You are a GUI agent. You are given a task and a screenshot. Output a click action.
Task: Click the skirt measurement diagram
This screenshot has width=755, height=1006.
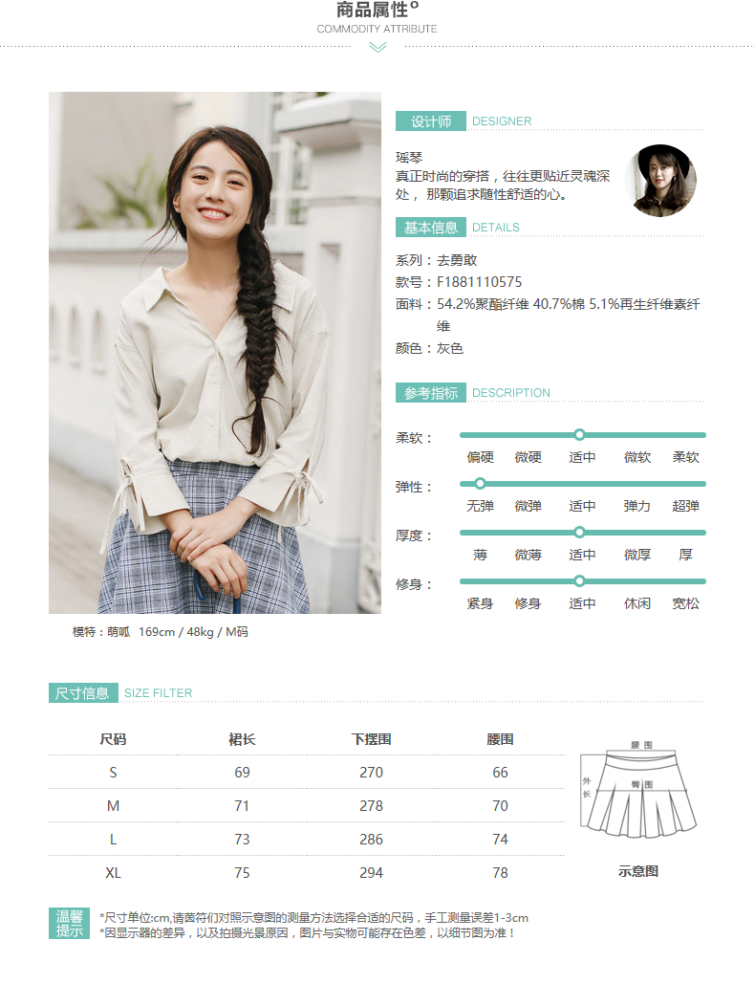pyautogui.click(x=638, y=791)
